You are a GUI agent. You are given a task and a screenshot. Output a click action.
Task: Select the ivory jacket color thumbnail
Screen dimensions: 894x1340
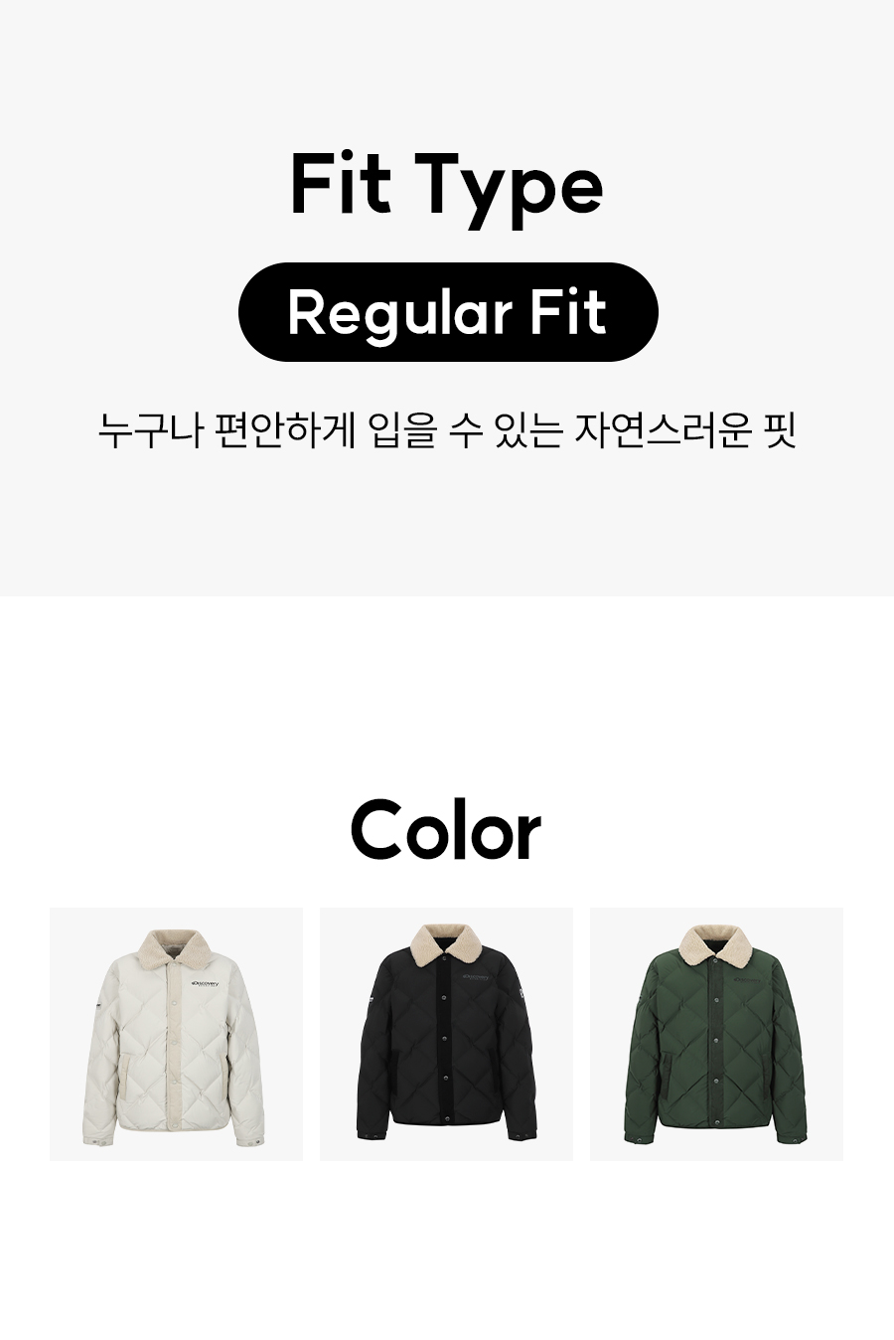(176, 1034)
